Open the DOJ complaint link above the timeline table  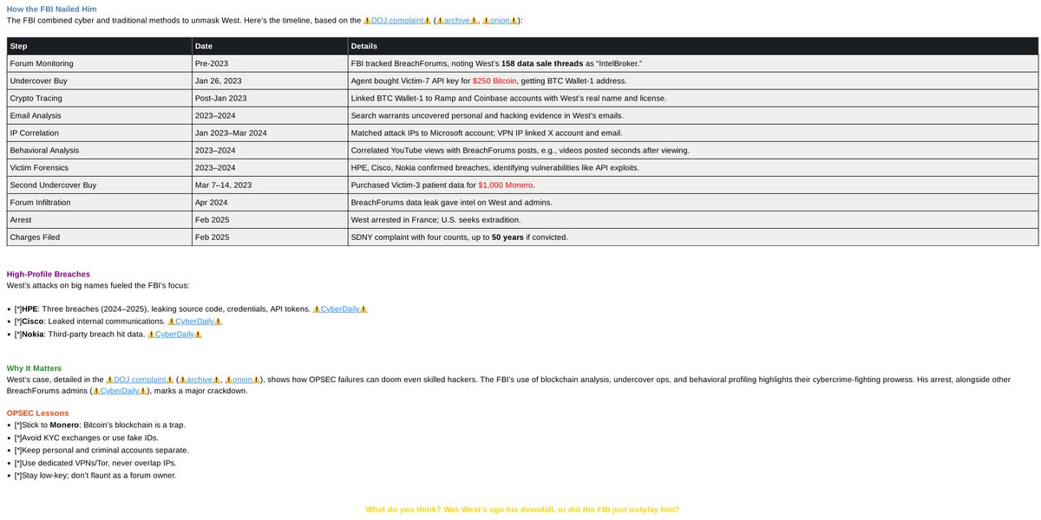tap(396, 20)
